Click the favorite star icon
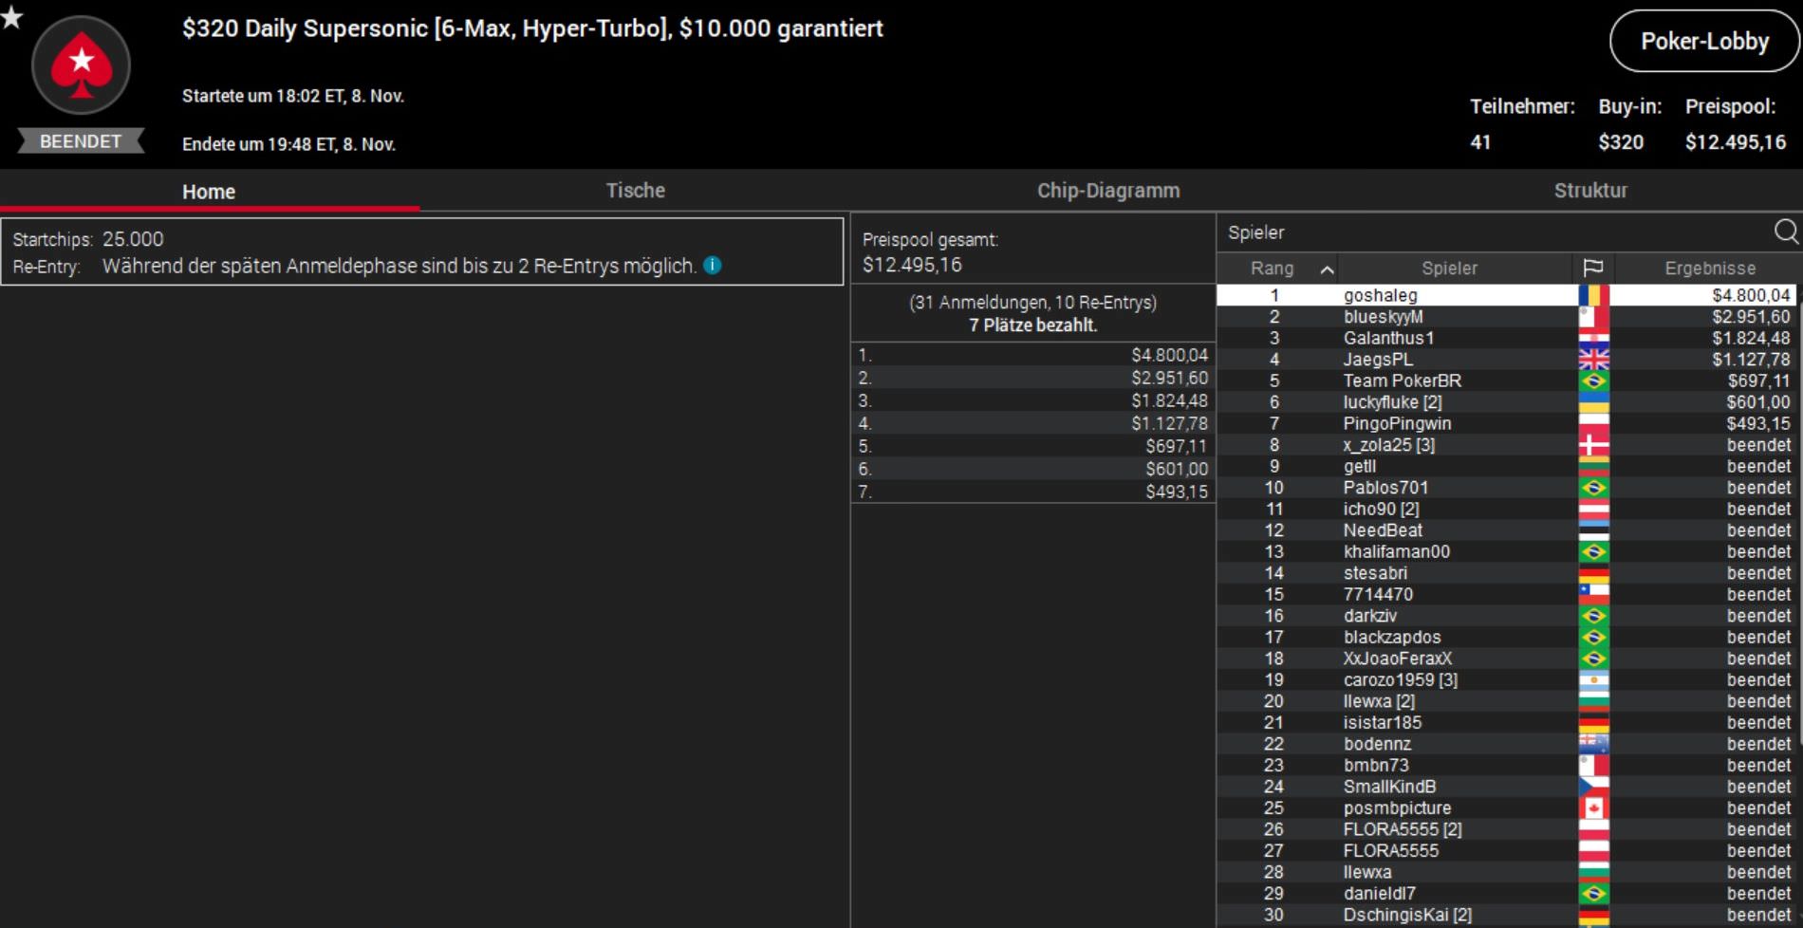This screenshot has width=1803, height=928. click(x=11, y=16)
